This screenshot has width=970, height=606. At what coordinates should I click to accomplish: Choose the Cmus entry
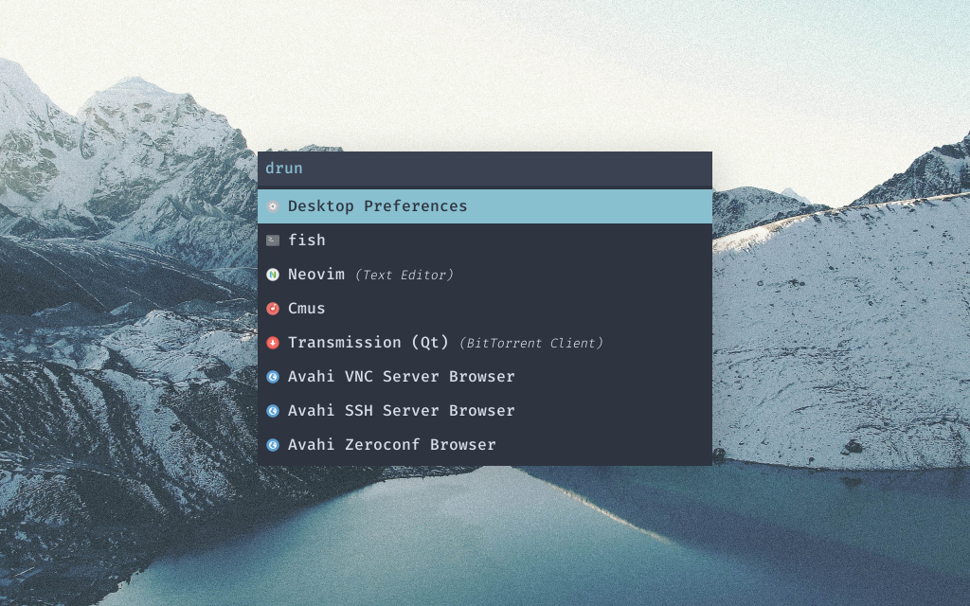(x=484, y=309)
